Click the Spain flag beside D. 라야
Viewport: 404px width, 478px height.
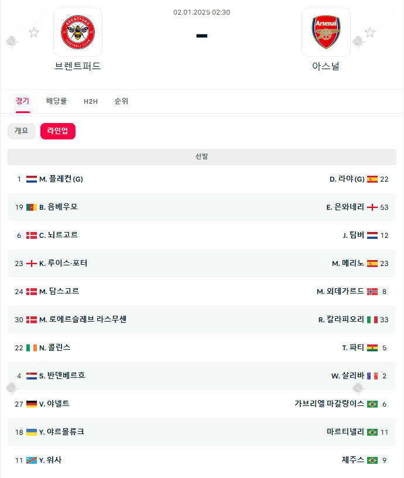(x=372, y=179)
